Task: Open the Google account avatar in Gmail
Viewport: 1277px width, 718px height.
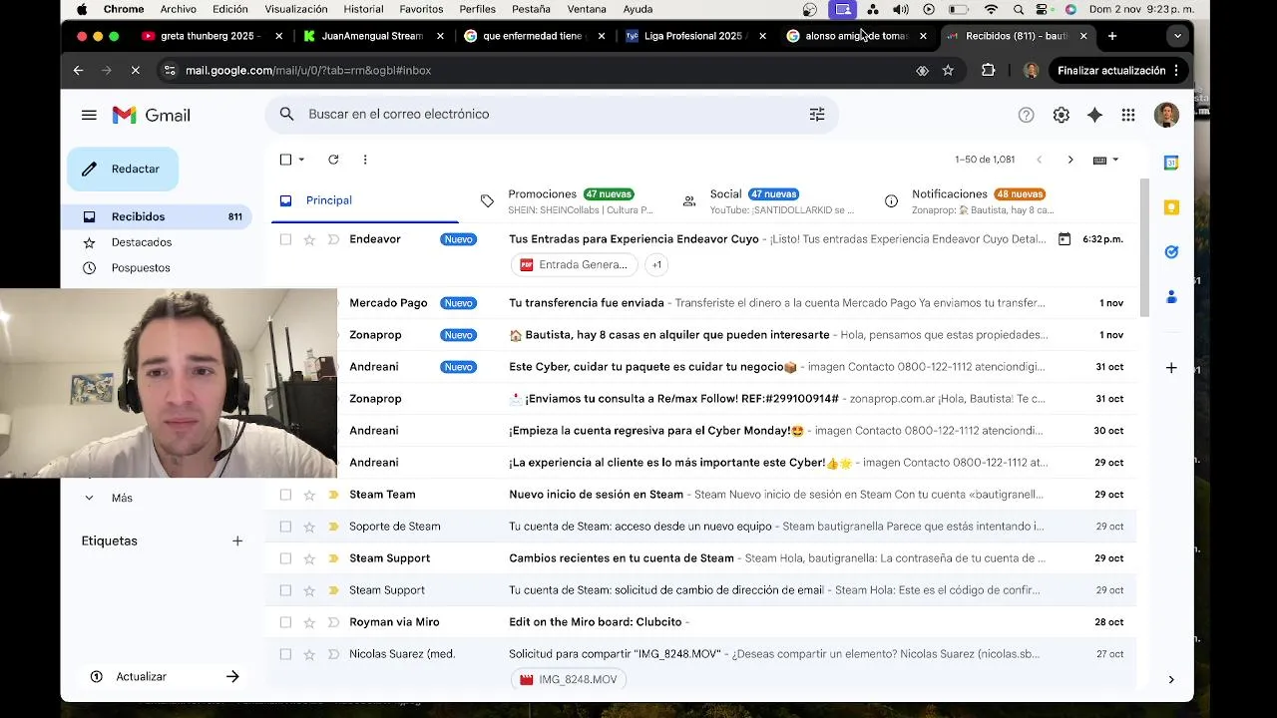Action: 1166,115
